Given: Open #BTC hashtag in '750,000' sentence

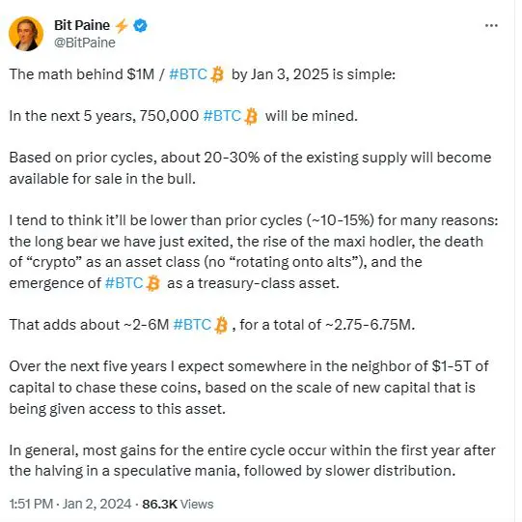Looking at the screenshot, I should point(222,116).
